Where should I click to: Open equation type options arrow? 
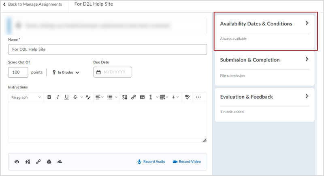pyautogui.click(x=157, y=97)
